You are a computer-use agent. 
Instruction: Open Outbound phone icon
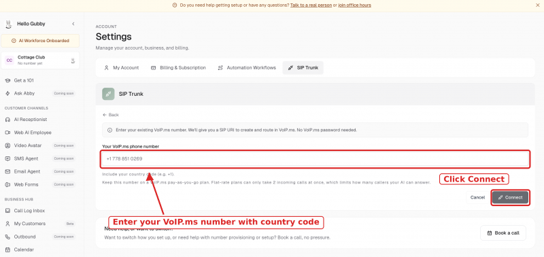pyautogui.click(x=7, y=237)
